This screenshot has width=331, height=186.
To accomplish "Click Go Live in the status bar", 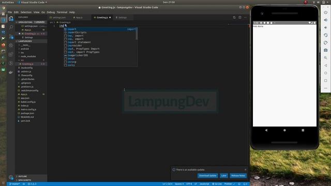I will (x=217, y=184).
